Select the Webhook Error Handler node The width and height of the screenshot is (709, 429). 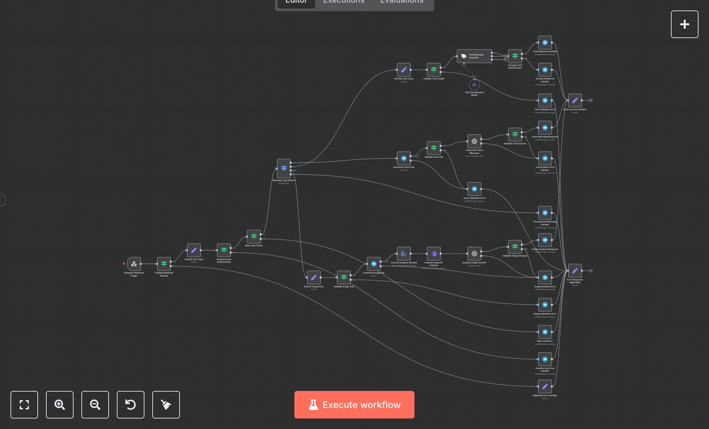[x=545, y=386]
